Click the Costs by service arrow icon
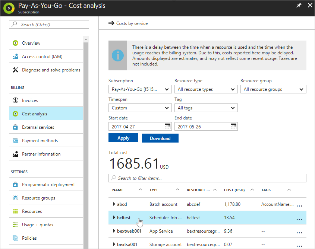This screenshot has height=249, width=315. tap(111, 23)
